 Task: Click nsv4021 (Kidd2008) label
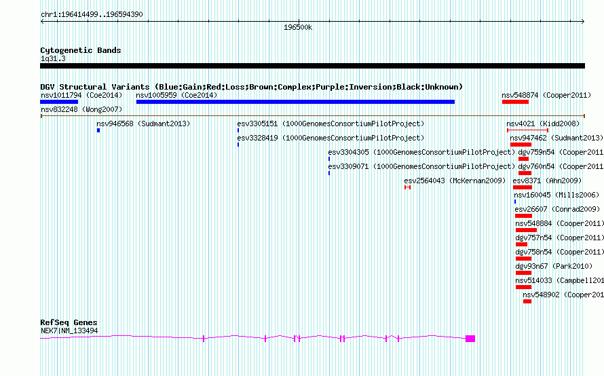(x=543, y=124)
